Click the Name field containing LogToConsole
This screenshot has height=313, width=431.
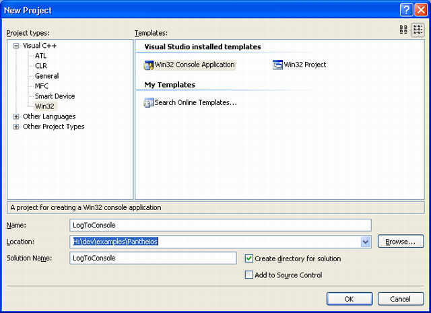coord(220,225)
